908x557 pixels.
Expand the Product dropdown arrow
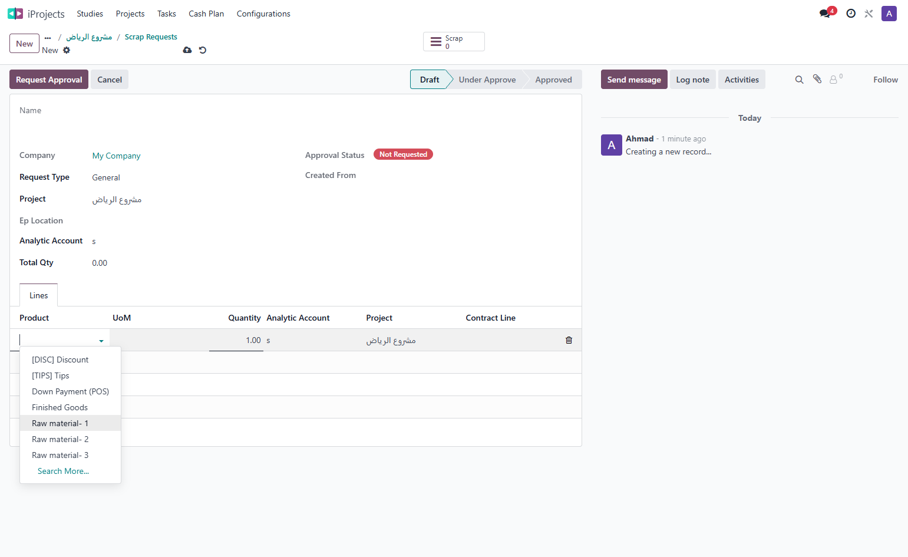(x=101, y=341)
